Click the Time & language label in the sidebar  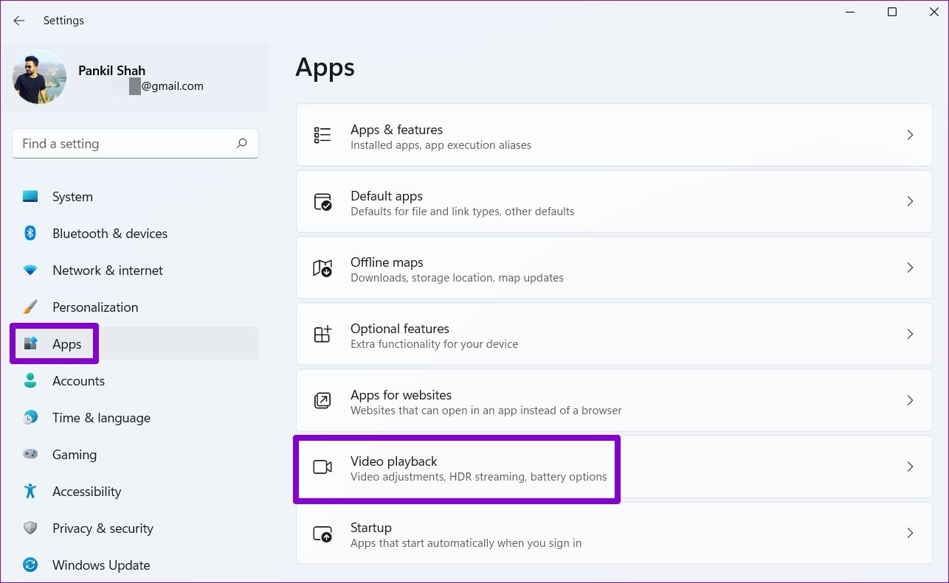pyautogui.click(x=101, y=418)
